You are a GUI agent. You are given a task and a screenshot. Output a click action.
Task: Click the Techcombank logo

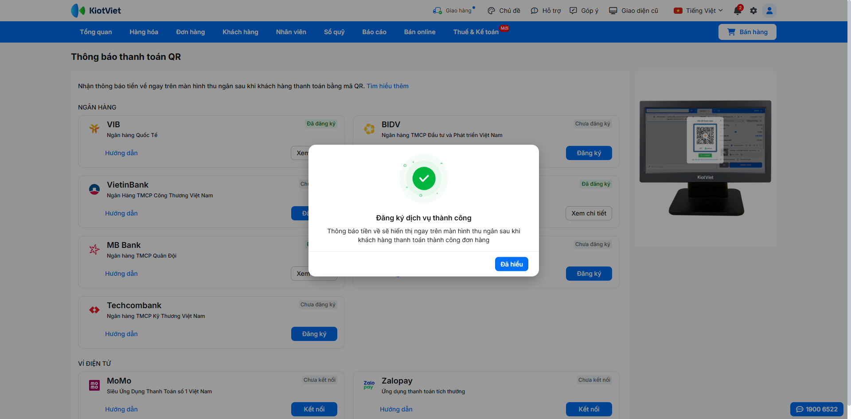click(x=94, y=310)
